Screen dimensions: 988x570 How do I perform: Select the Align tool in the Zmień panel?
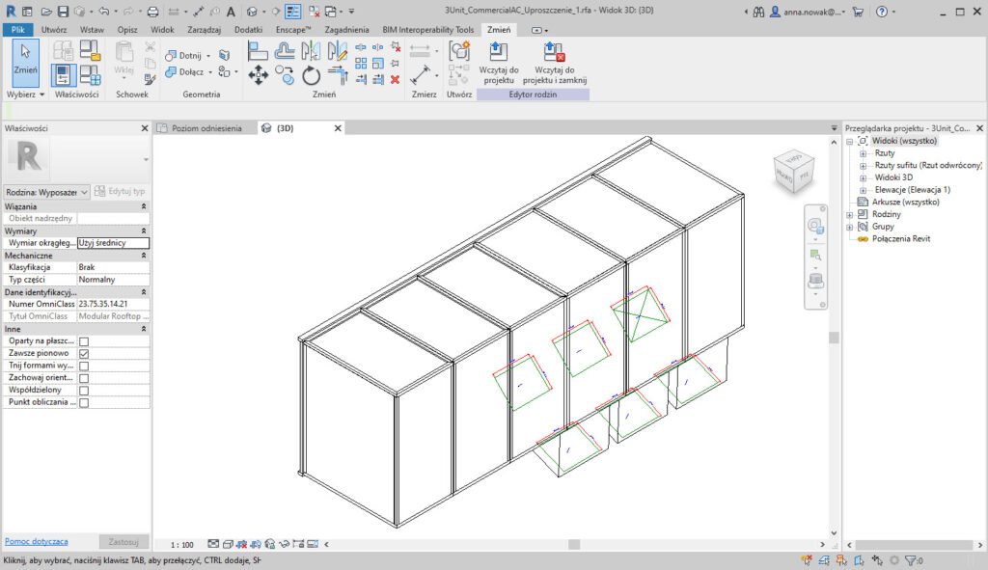pyautogui.click(x=257, y=52)
